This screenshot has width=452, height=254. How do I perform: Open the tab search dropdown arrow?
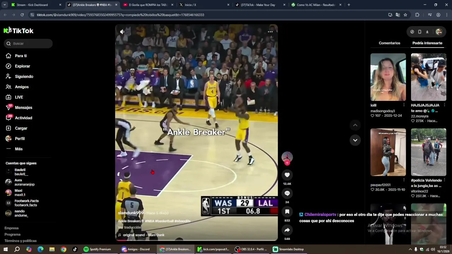(x=5, y=5)
